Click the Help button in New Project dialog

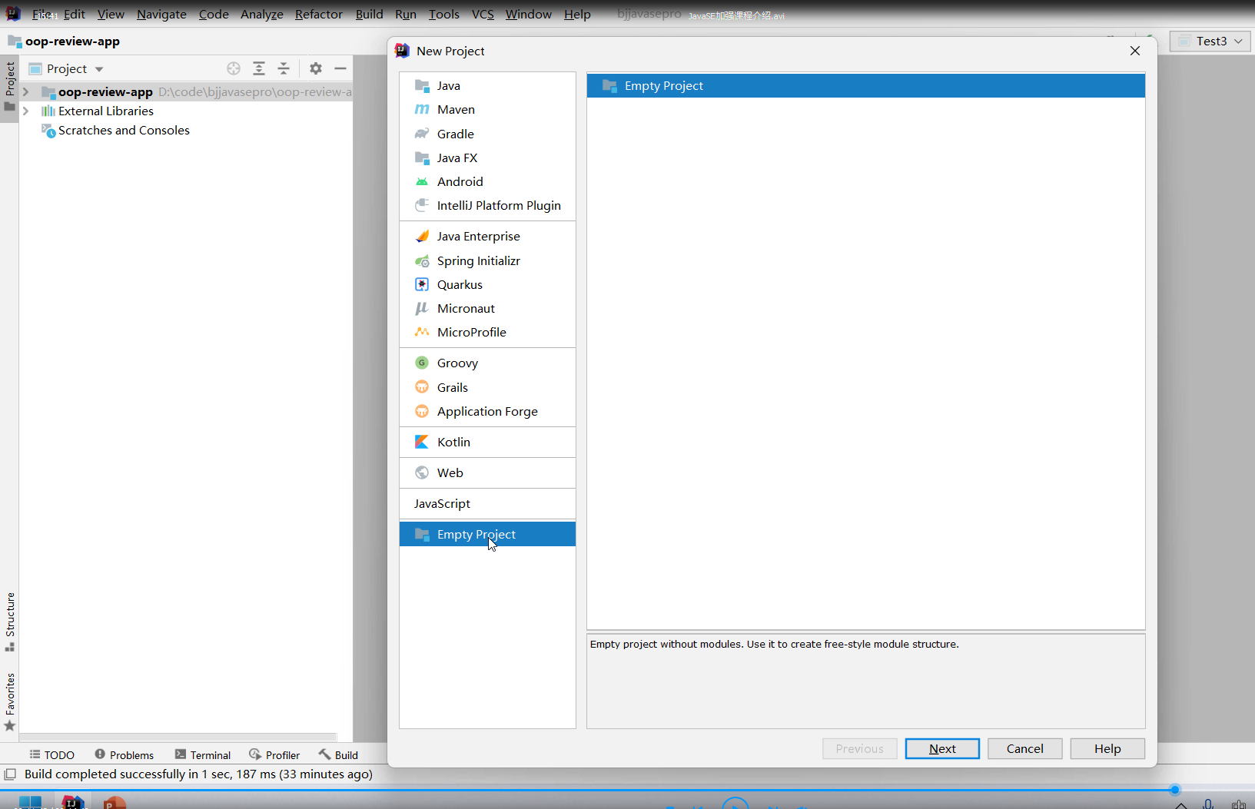tap(1107, 748)
